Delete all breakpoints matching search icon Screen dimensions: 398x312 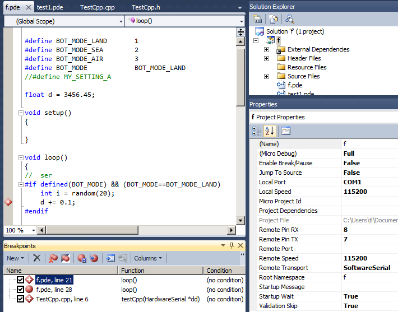(53, 258)
